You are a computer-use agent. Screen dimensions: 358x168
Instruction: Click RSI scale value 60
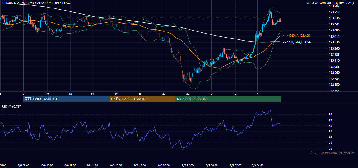click(x=331, y=126)
